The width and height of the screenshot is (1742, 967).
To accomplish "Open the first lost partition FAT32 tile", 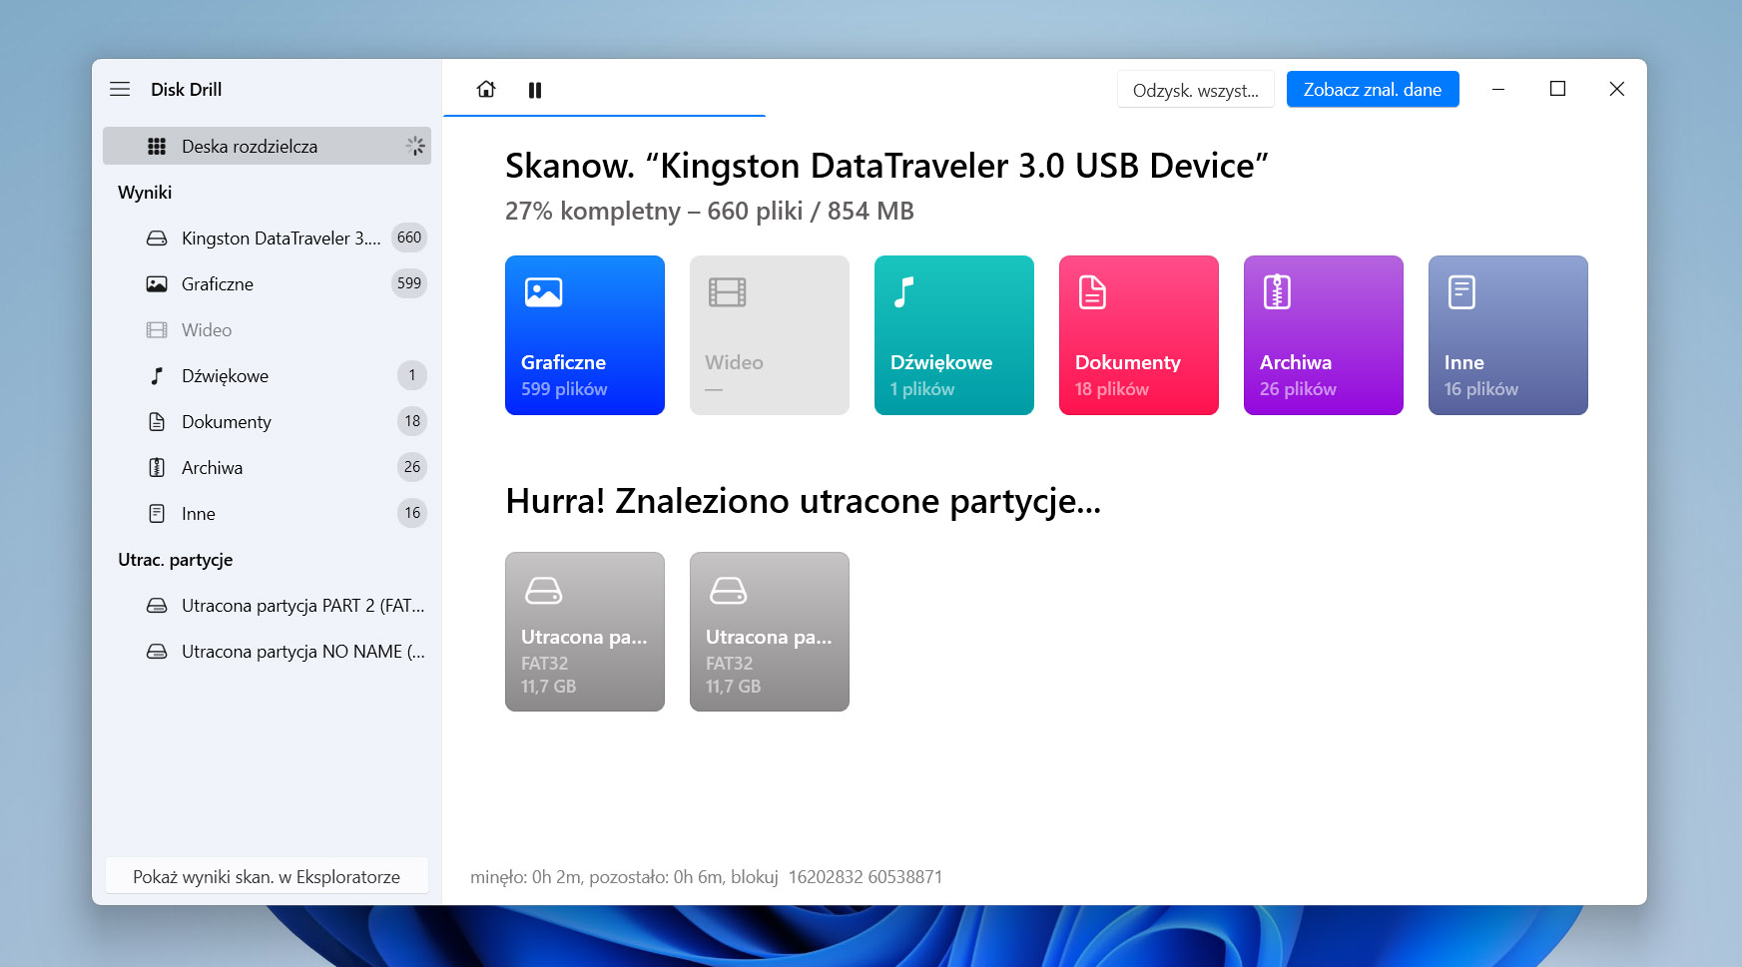I will tap(585, 632).
